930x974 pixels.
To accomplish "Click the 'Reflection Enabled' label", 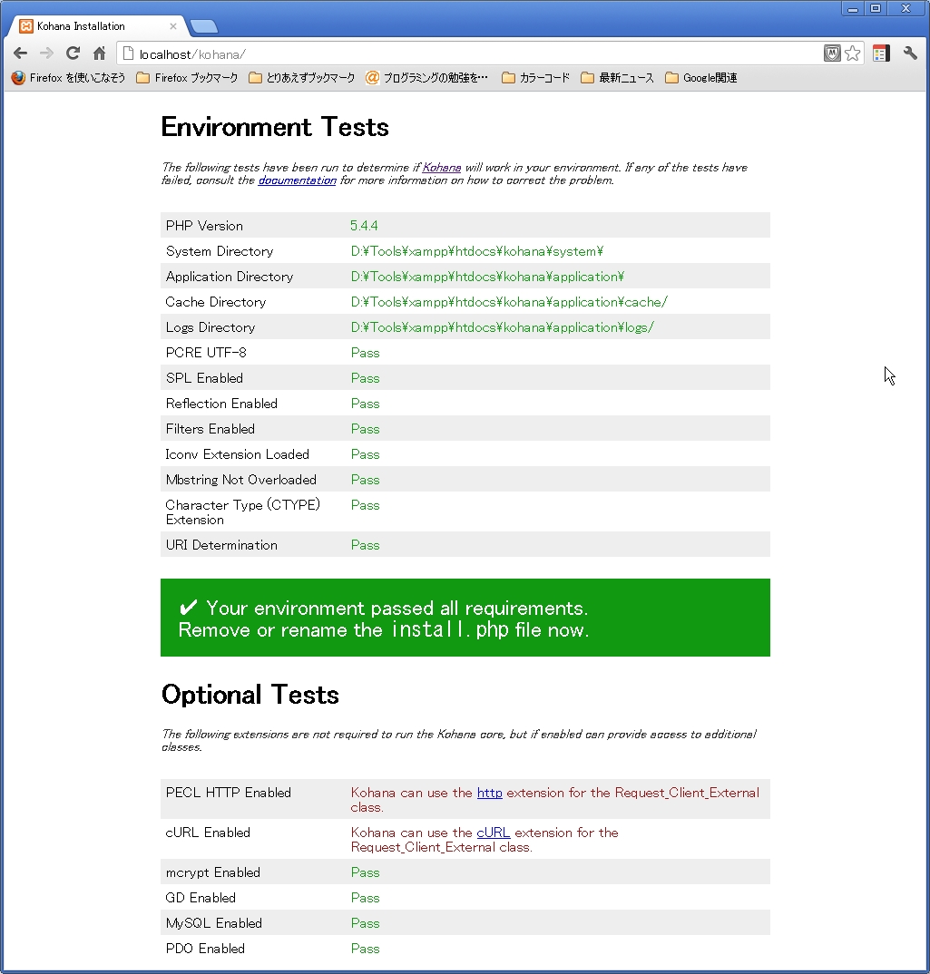I will (221, 404).
